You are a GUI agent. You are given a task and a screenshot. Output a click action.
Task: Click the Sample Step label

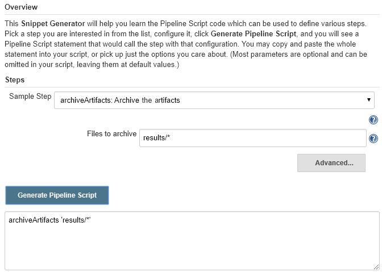(30, 96)
